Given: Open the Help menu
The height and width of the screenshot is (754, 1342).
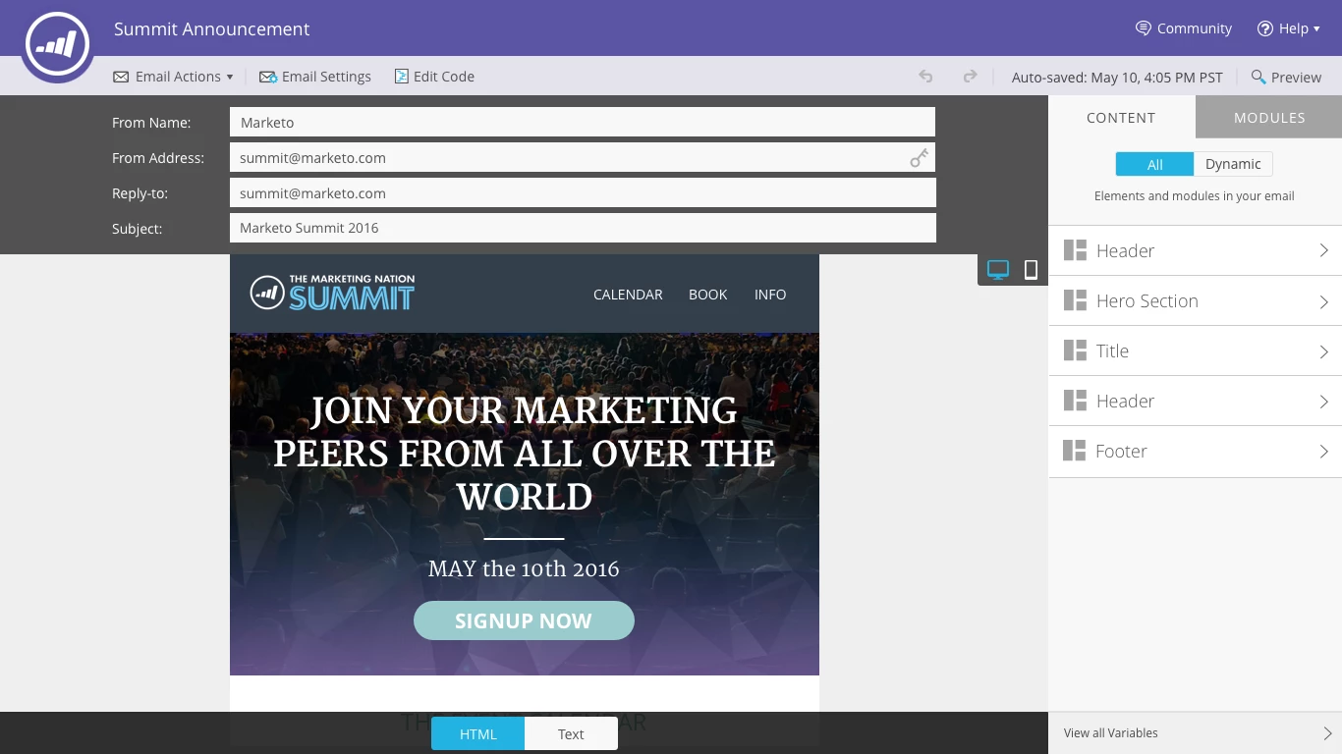Looking at the screenshot, I should [1288, 28].
